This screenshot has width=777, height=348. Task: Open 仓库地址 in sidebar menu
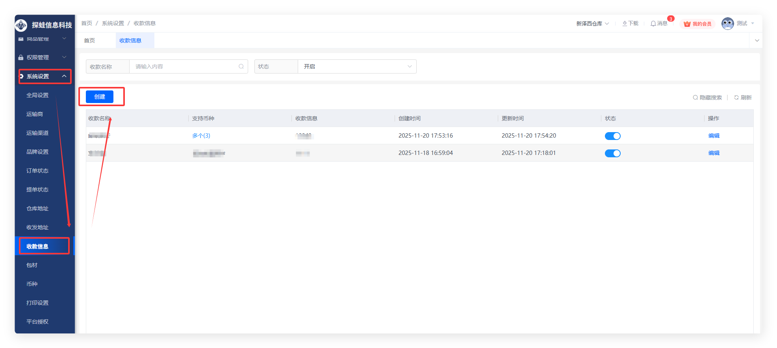37,208
